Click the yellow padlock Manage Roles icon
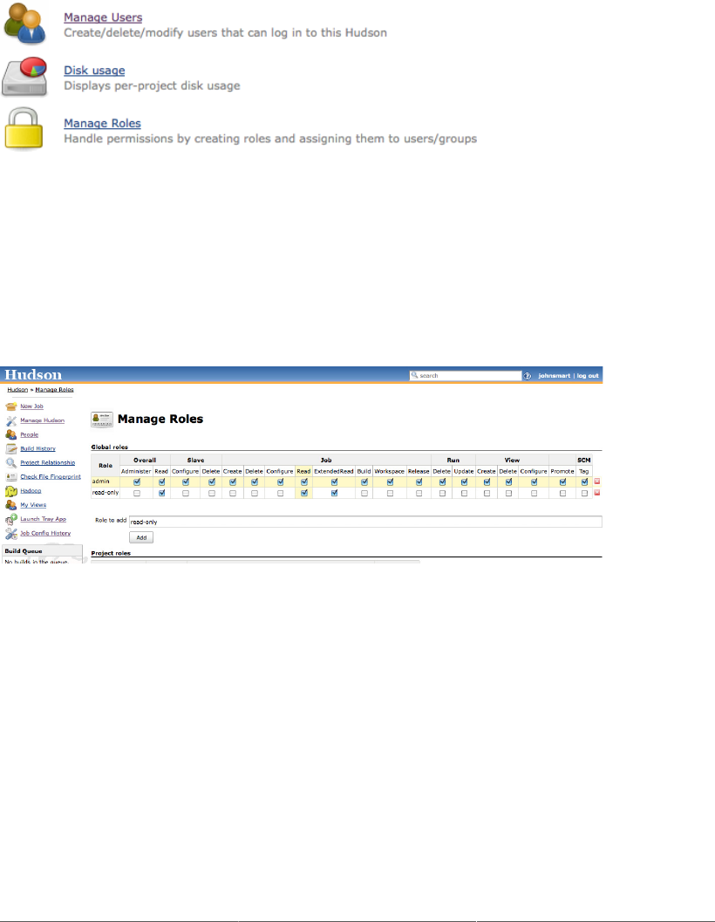Screen dimensions: 715x922 pyautogui.click(x=24, y=128)
